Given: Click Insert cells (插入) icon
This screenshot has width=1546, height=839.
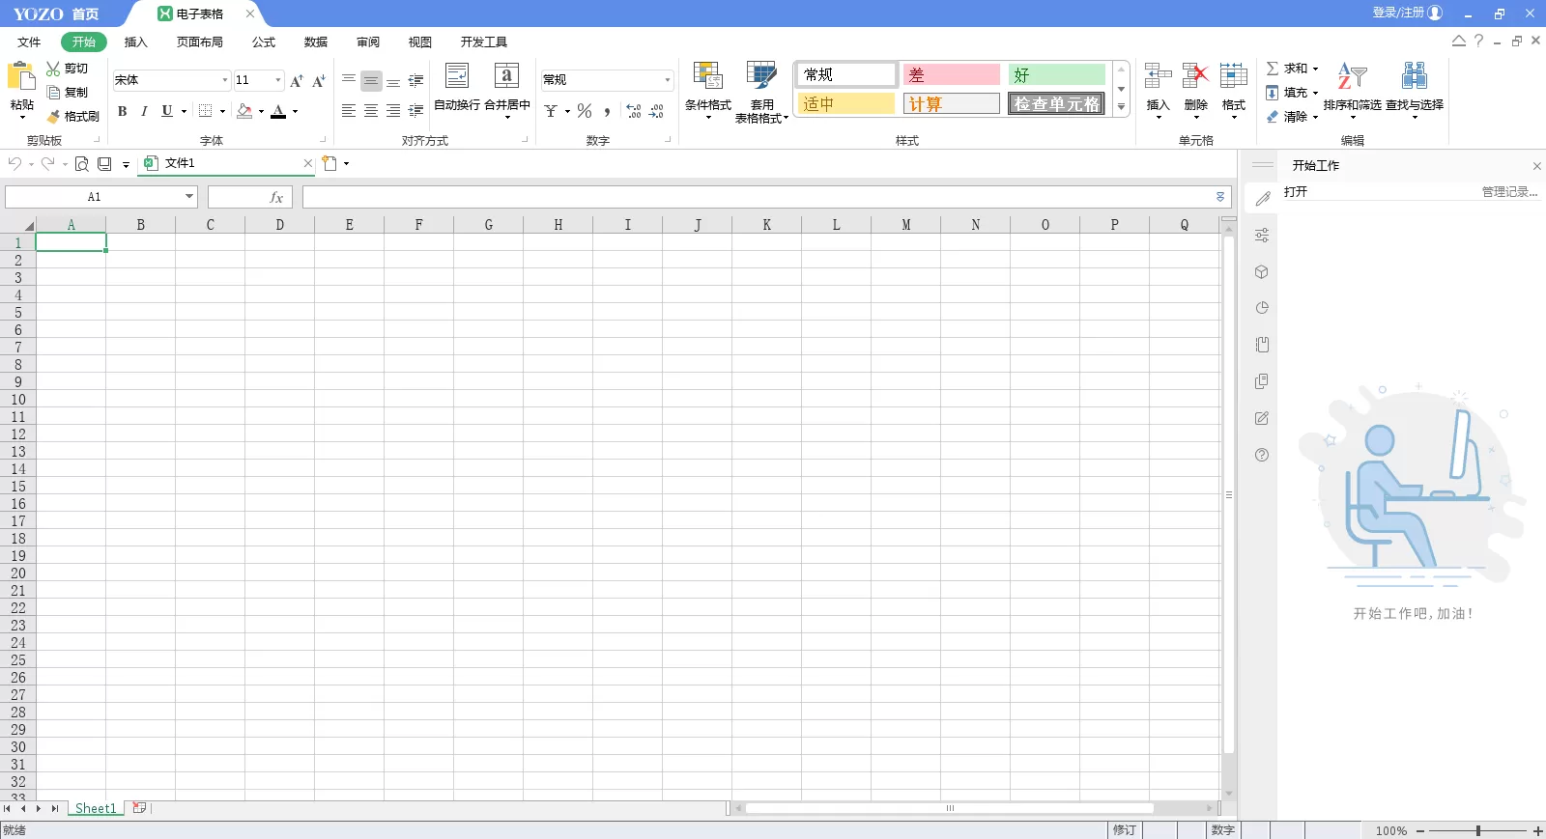Looking at the screenshot, I should [1158, 76].
